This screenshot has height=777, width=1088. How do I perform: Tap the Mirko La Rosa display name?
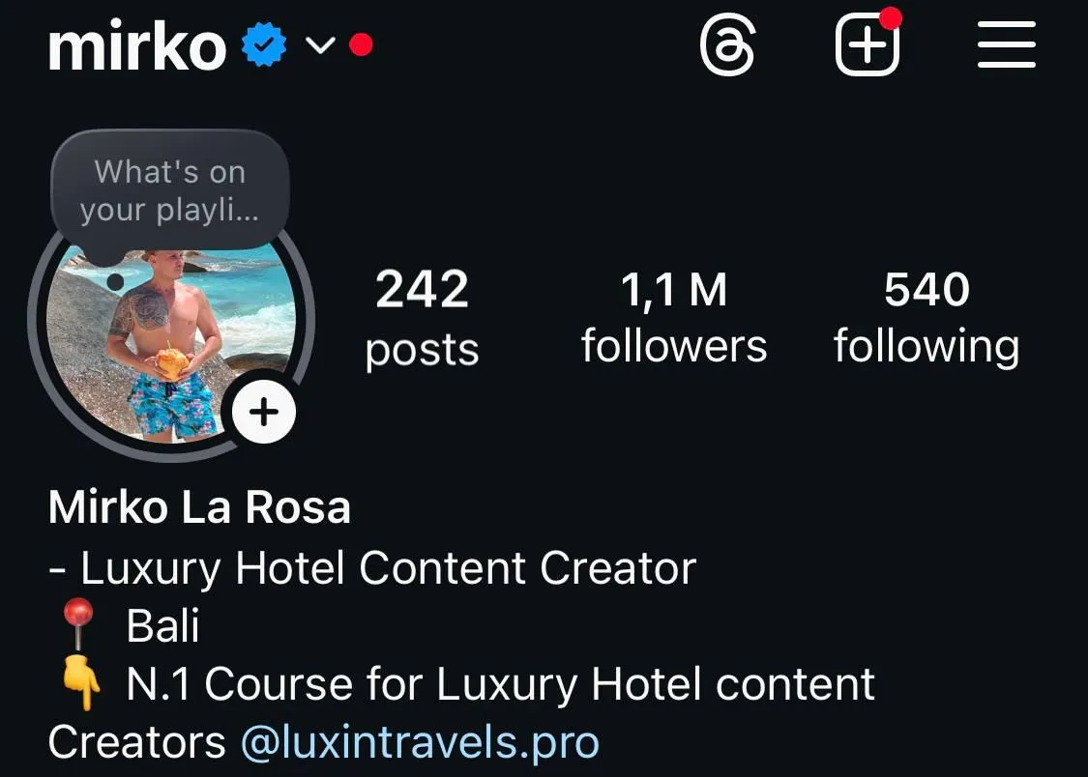coord(199,506)
